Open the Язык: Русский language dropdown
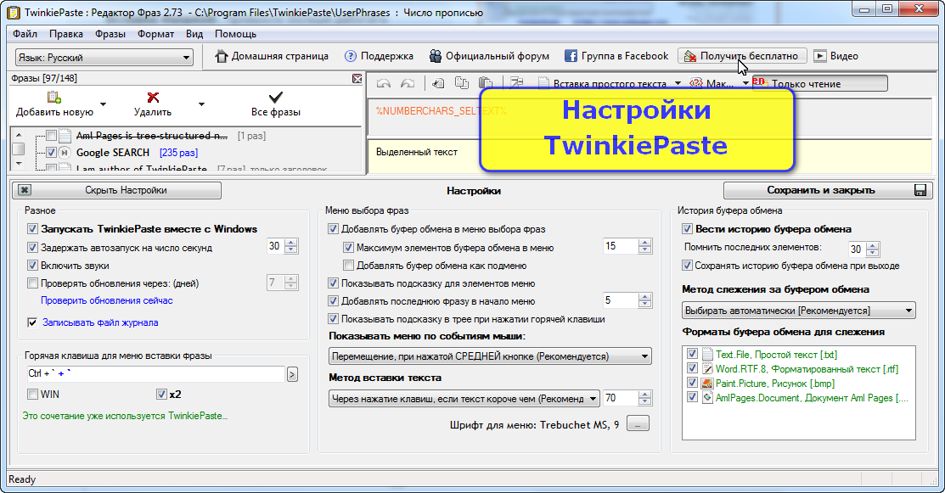This screenshot has height=493, width=945. pos(104,58)
